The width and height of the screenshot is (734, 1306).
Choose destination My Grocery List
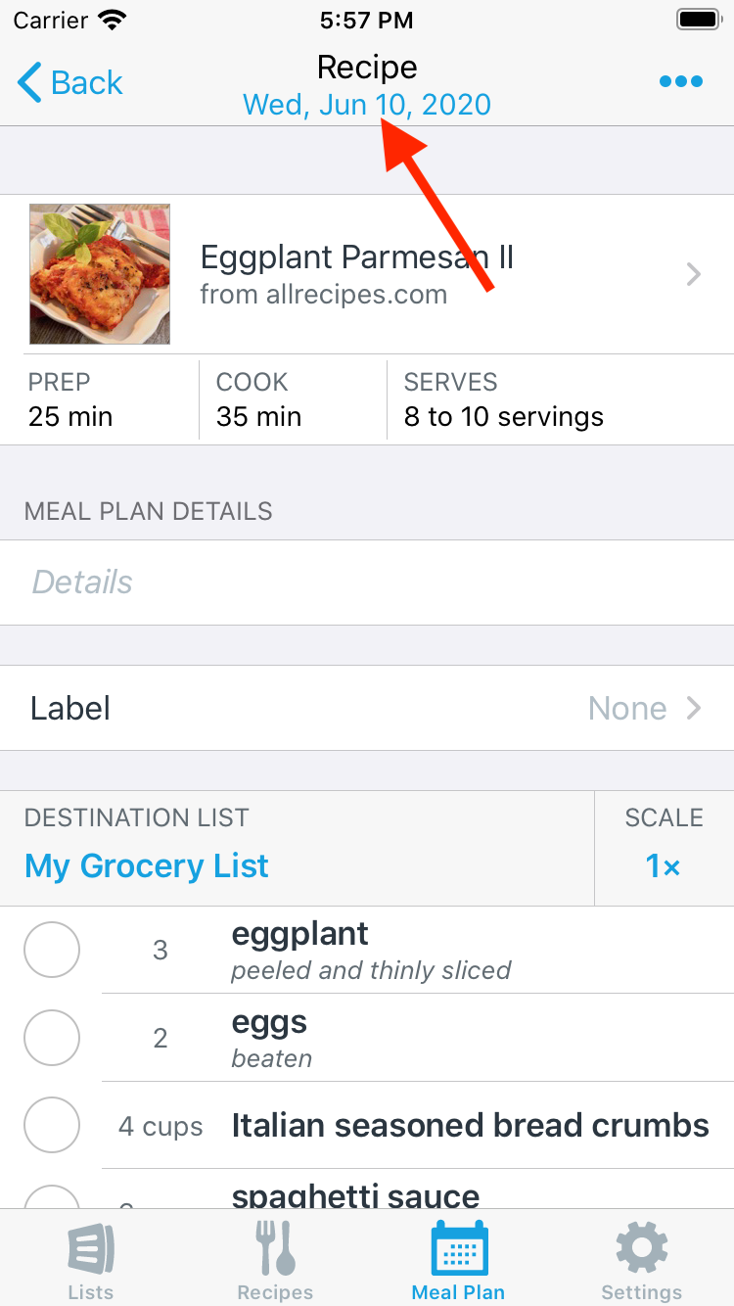click(147, 866)
